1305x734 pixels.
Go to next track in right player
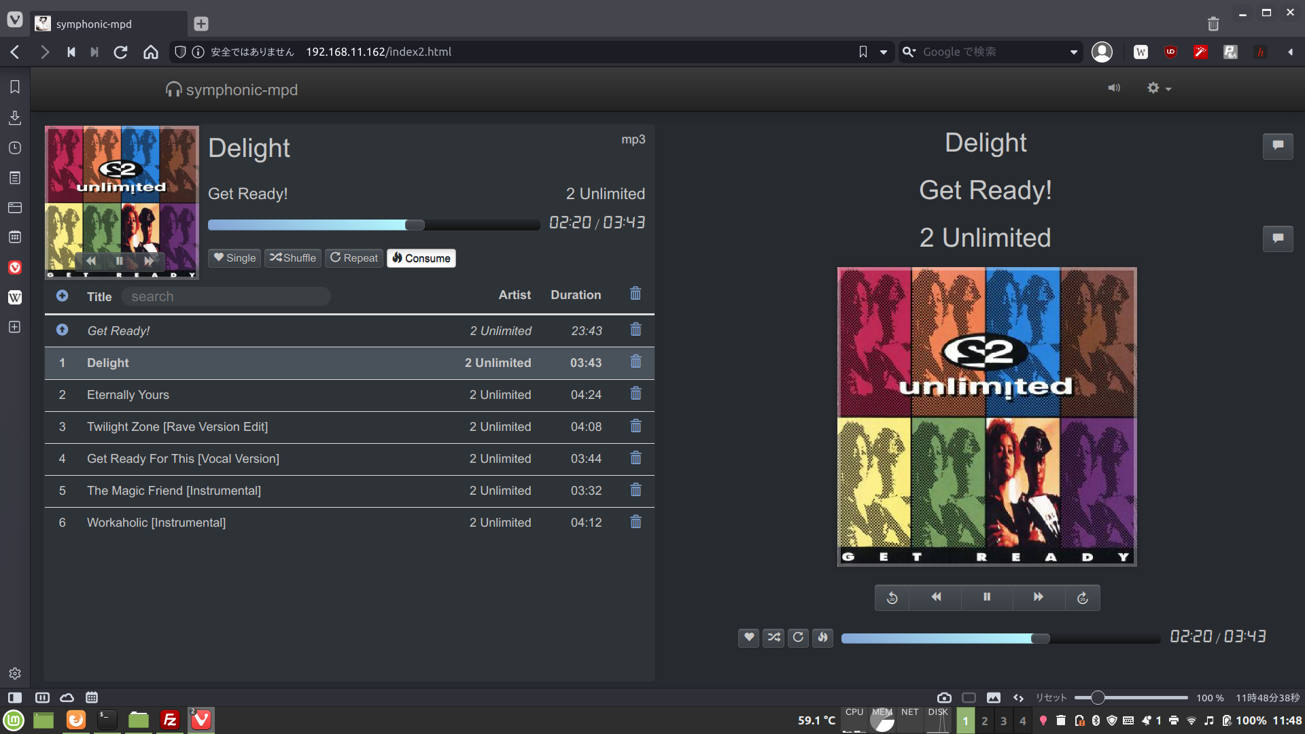1039,597
